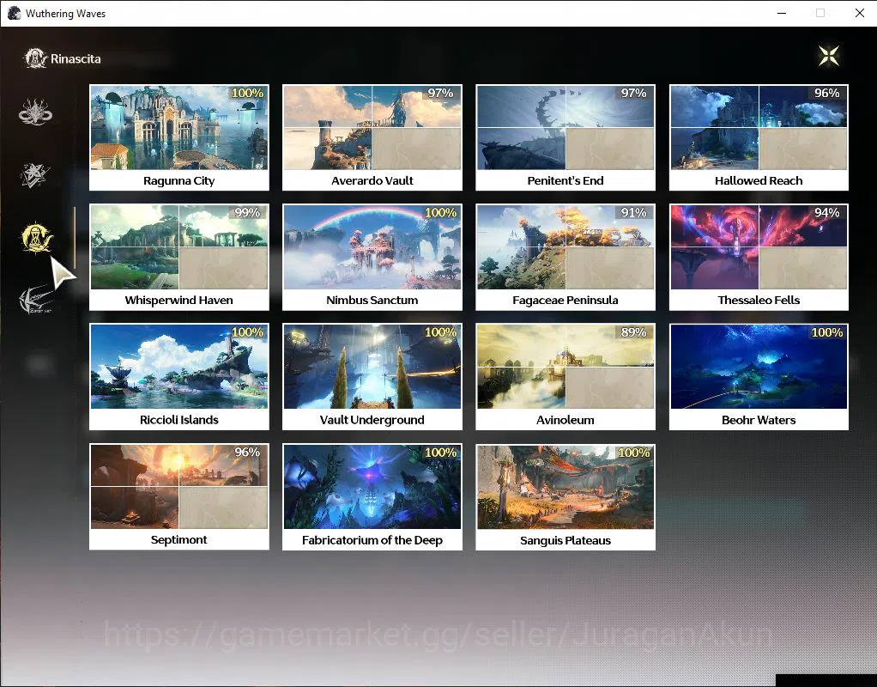Close the Wuthering Waves window
Viewport: 877px width, 687px height.
860,13
